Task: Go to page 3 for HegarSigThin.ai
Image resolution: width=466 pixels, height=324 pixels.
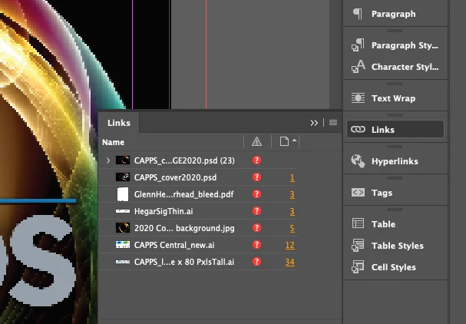Action: click(x=292, y=211)
